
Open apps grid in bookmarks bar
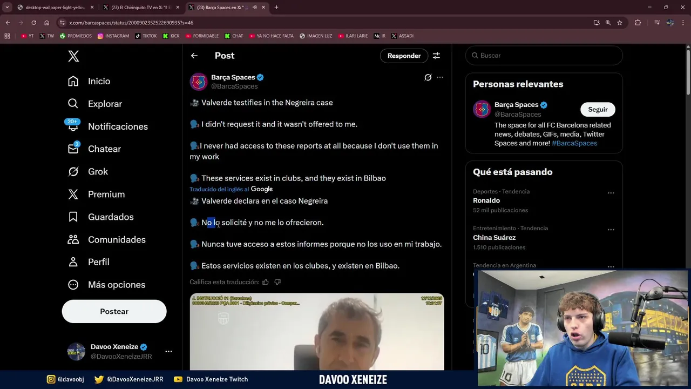7,36
